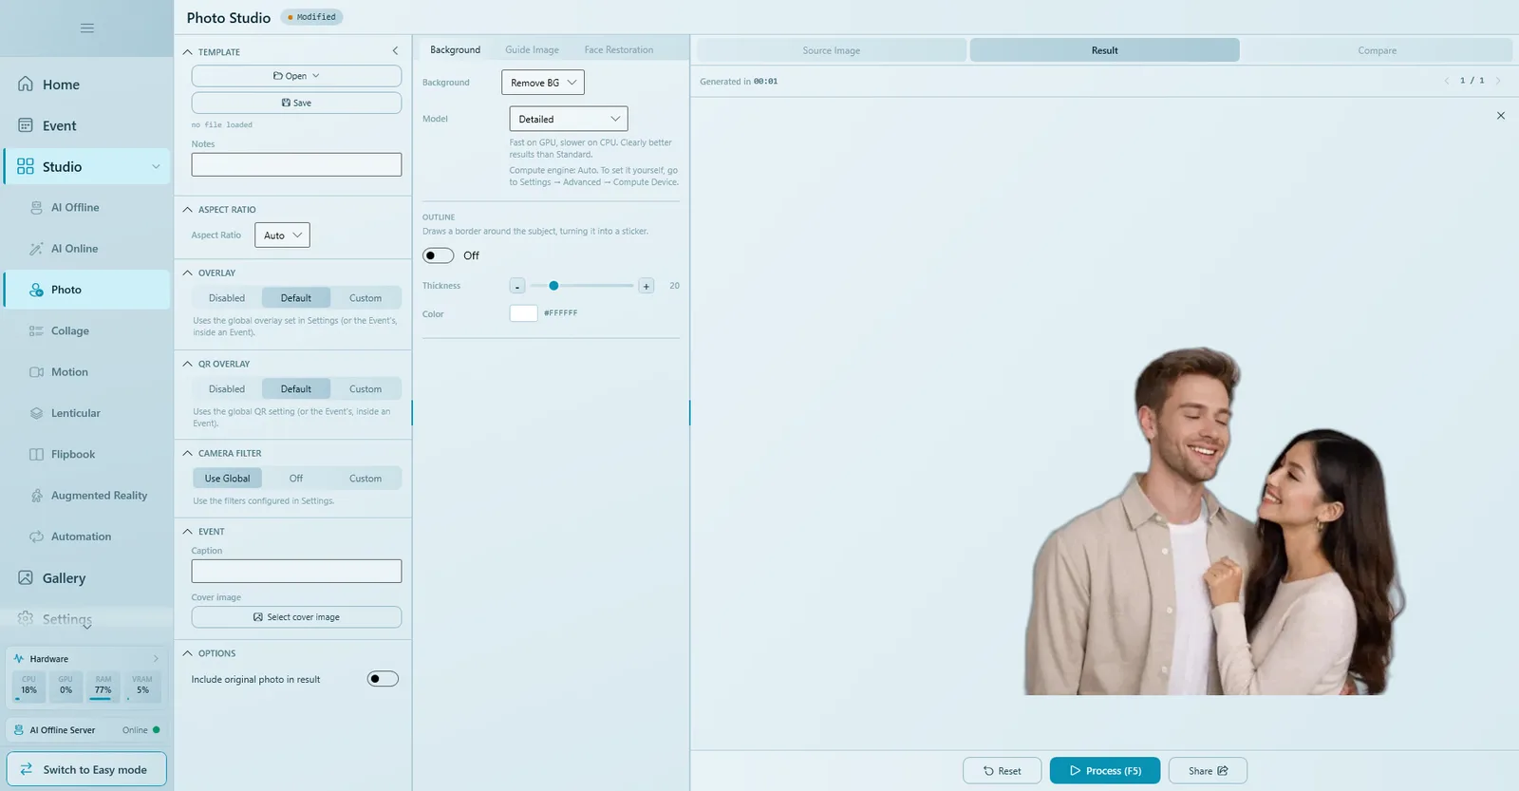Click the outline Thickness slider handle
The width and height of the screenshot is (1519, 791).
(553, 286)
